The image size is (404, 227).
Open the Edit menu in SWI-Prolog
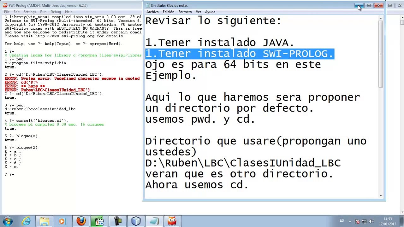(16, 12)
